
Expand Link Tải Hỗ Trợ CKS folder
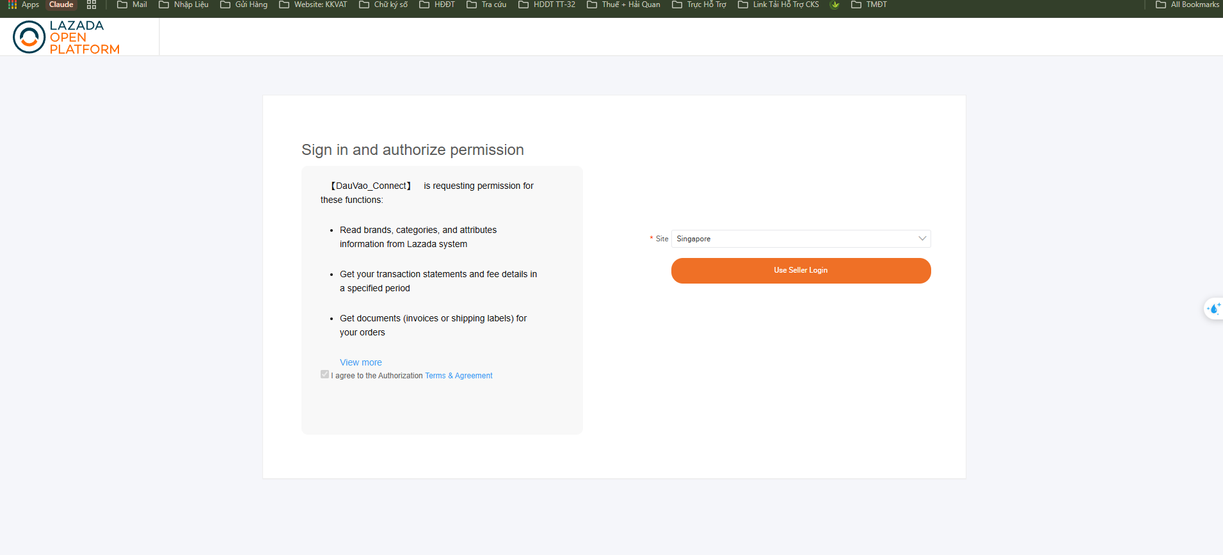click(x=779, y=4)
